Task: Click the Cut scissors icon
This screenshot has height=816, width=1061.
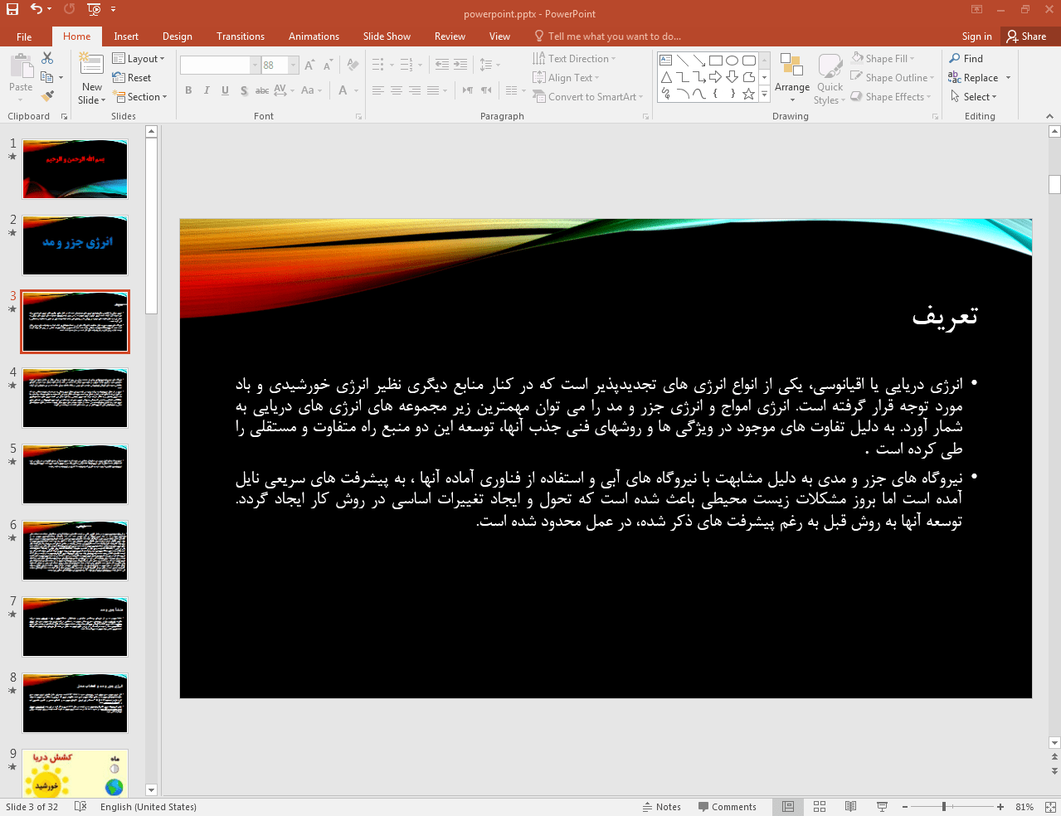Action: (x=47, y=58)
